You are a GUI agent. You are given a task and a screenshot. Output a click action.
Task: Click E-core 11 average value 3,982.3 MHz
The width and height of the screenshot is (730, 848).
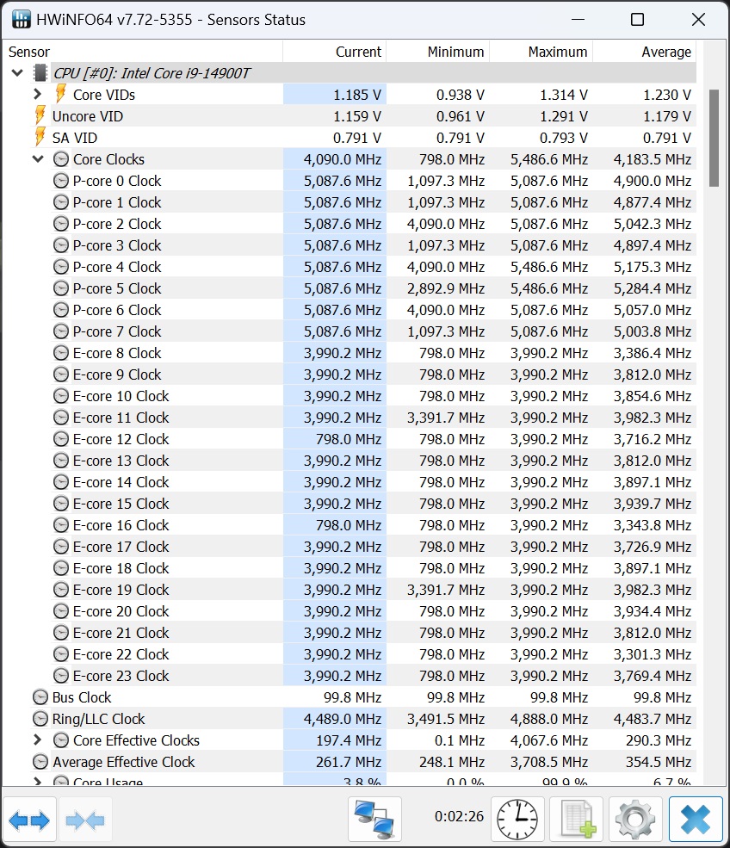pos(653,418)
